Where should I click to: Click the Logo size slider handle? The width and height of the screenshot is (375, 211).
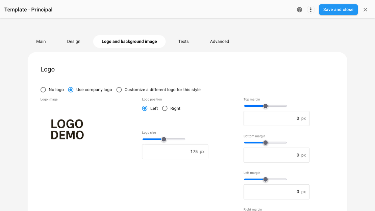pos(164,139)
